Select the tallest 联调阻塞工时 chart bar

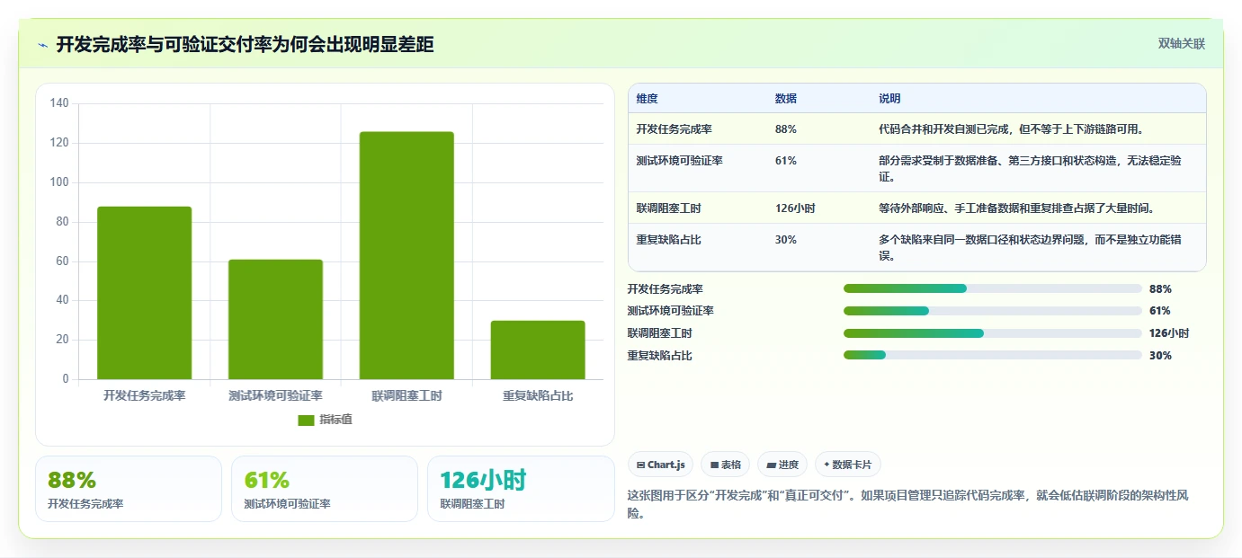(407, 255)
